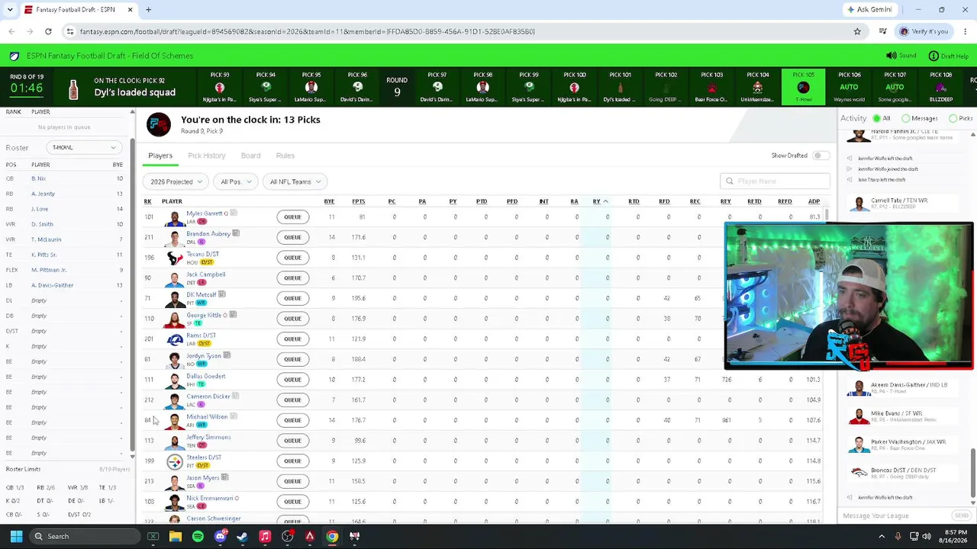Image resolution: width=977 pixels, height=549 pixels.
Task: Queue George Kittle
Action: click(292, 319)
